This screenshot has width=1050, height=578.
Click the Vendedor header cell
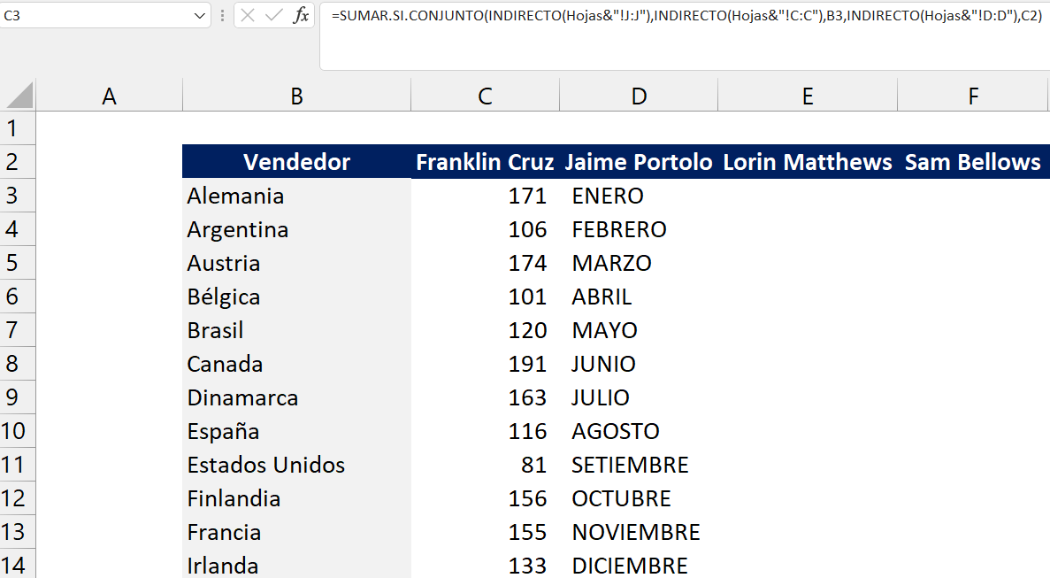[x=296, y=162]
